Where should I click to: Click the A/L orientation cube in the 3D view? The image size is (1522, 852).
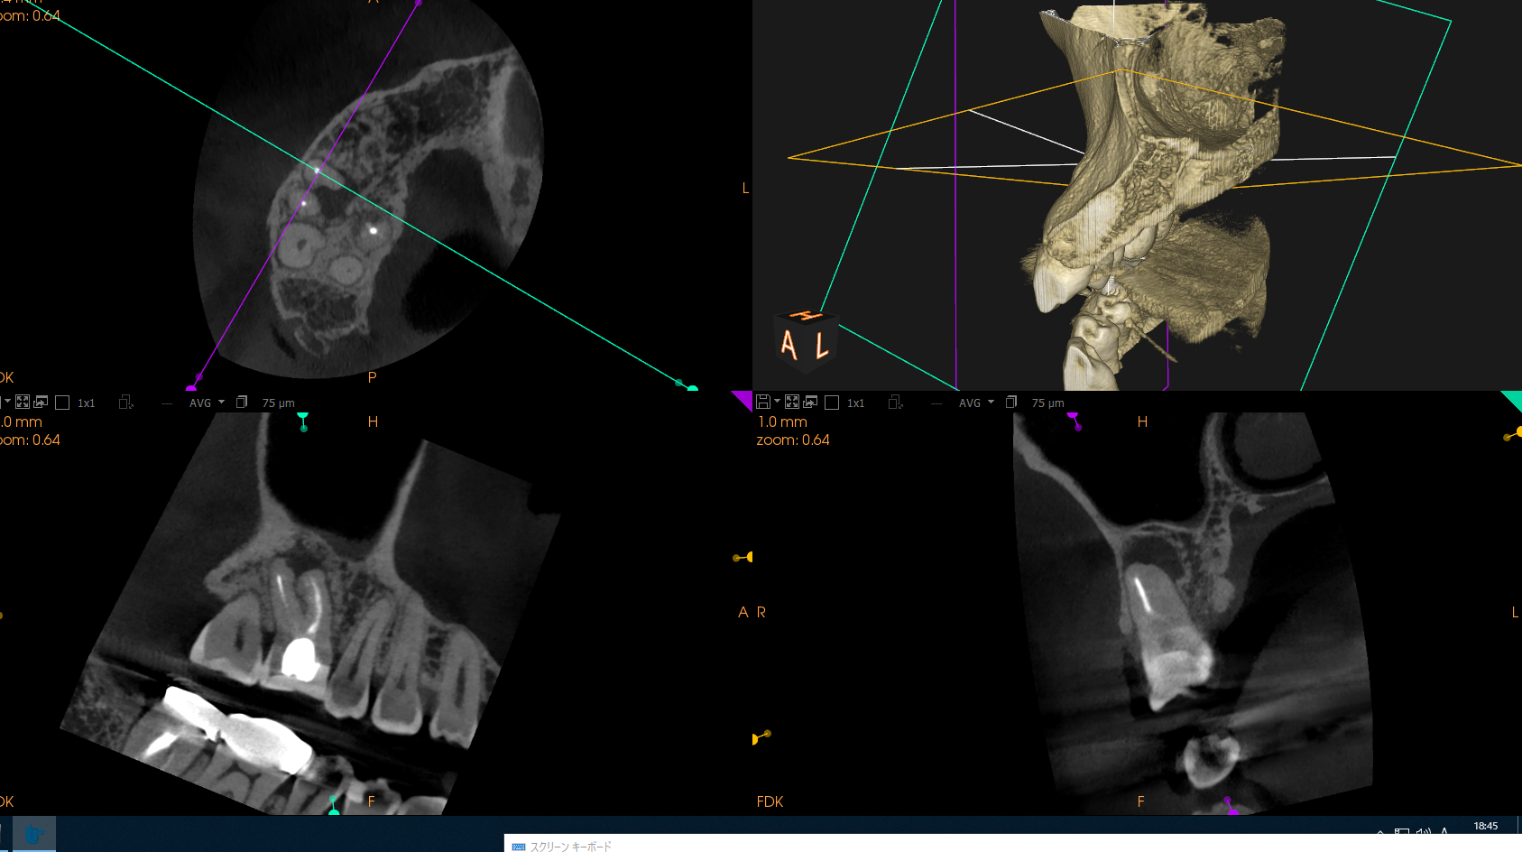[x=805, y=340]
